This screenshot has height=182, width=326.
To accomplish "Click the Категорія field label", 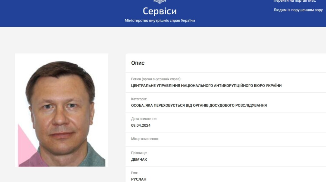I will pyautogui.click(x=139, y=99).
